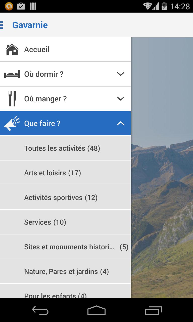Open Toutes les activités (48)
Viewport: 193px width, 322px height.
tap(62, 148)
